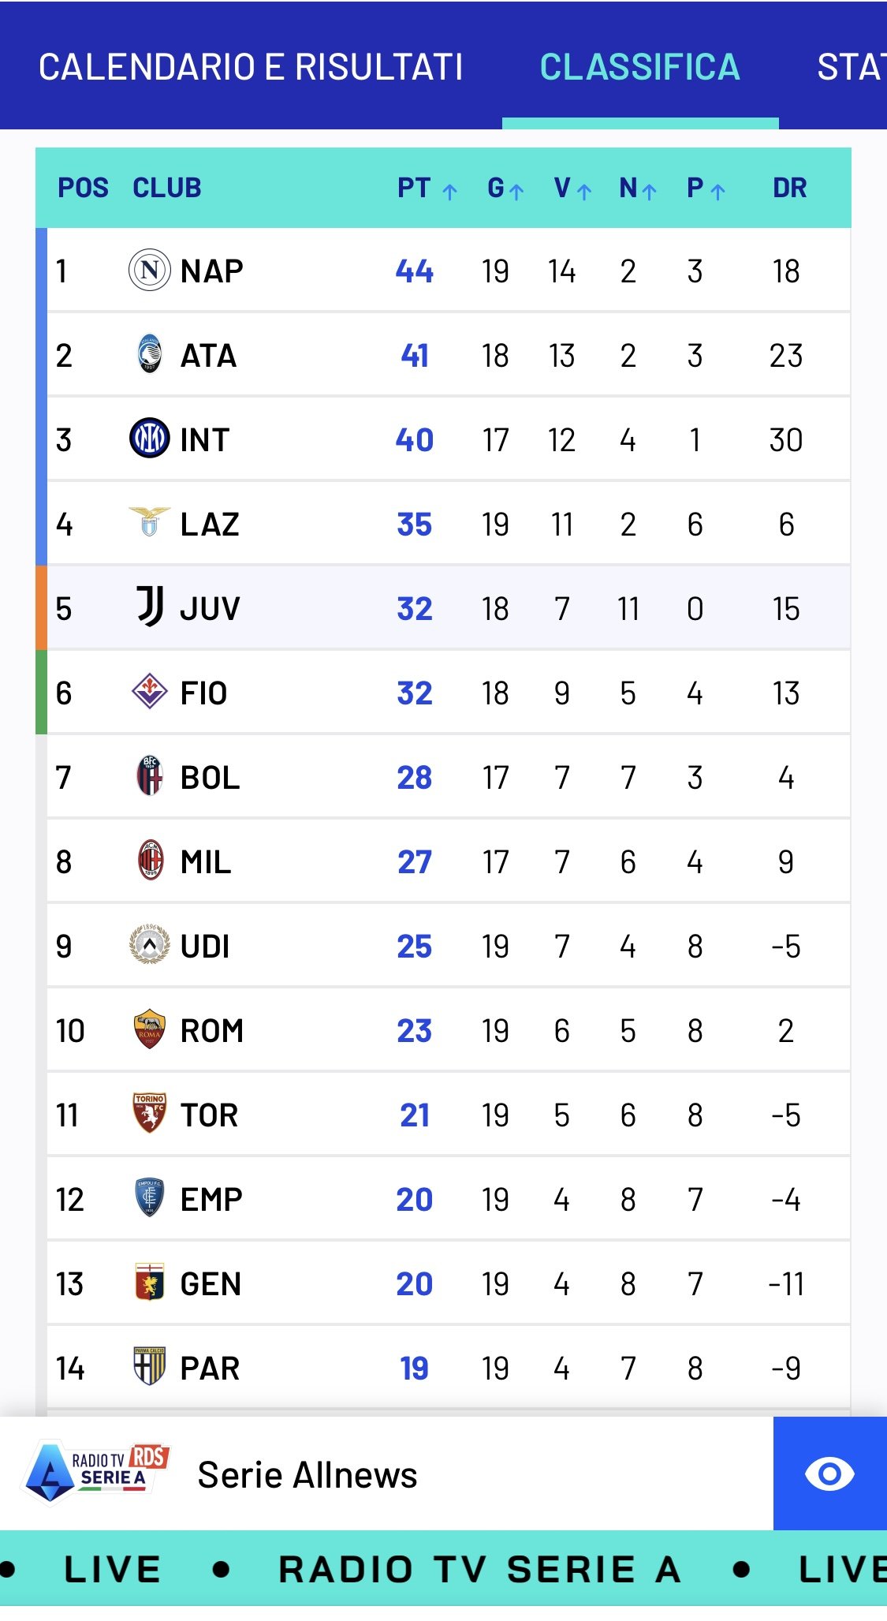
Task: Click the Fiorentina crest icon
Action: (x=149, y=692)
